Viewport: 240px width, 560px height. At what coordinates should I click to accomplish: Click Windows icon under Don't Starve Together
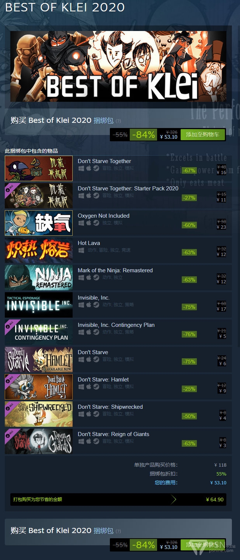tap(81, 168)
